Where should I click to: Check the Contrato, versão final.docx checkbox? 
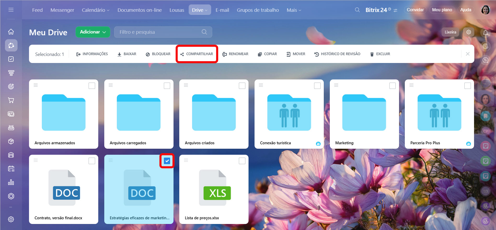92,161
